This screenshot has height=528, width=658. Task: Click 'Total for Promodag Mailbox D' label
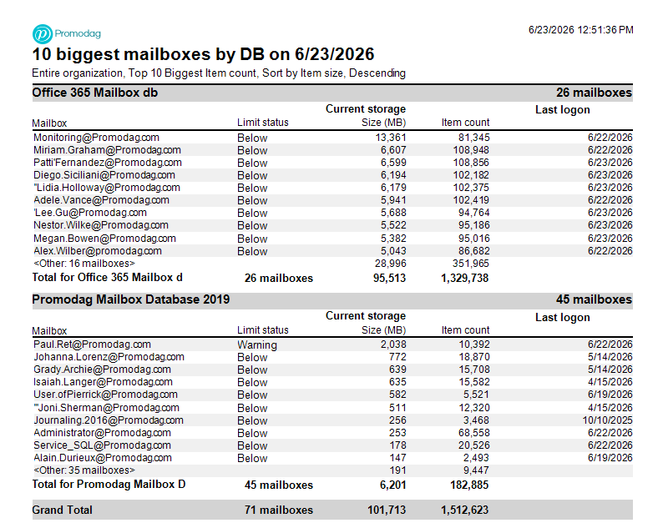(109, 485)
